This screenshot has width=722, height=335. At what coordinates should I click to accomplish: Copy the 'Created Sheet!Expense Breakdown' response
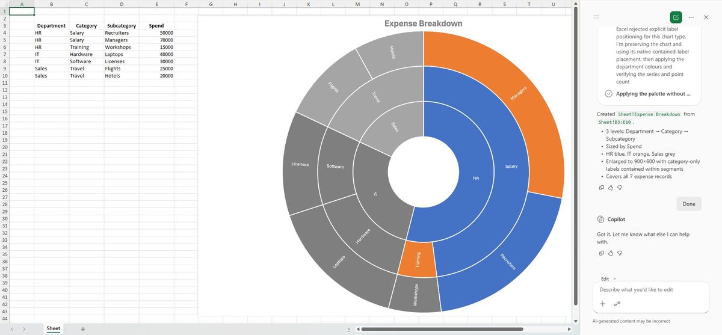tap(601, 188)
